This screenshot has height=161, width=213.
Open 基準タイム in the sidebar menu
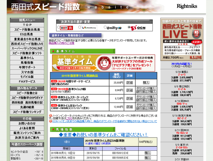pyautogui.click(x=27, y=58)
